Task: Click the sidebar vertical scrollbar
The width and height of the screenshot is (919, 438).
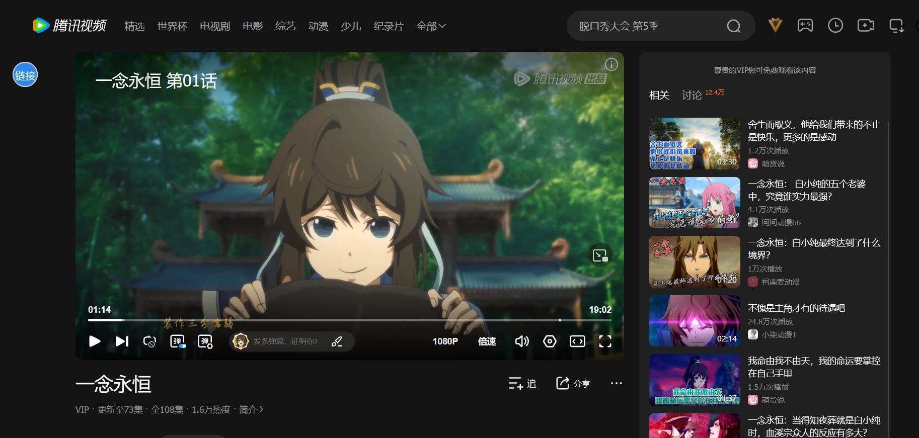Action: coord(888,279)
